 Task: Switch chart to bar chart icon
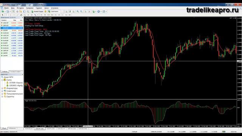click(x=67, y=11)
